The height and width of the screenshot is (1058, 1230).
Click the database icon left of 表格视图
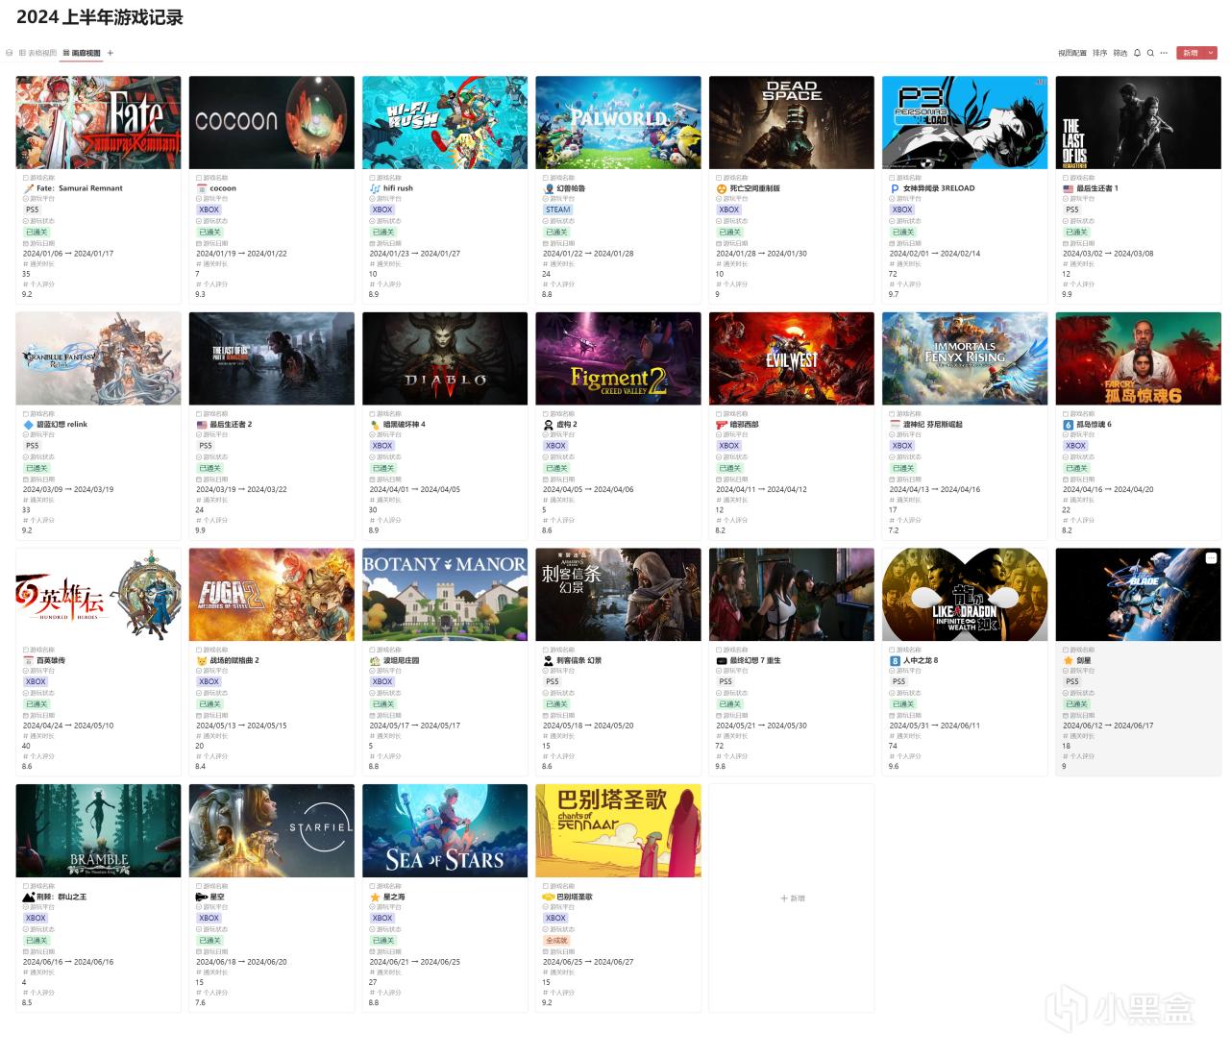[10, 53]
